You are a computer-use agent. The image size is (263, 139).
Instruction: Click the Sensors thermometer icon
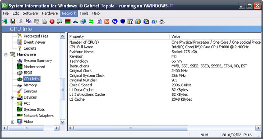pyautogui.click(x=19, y=91)
